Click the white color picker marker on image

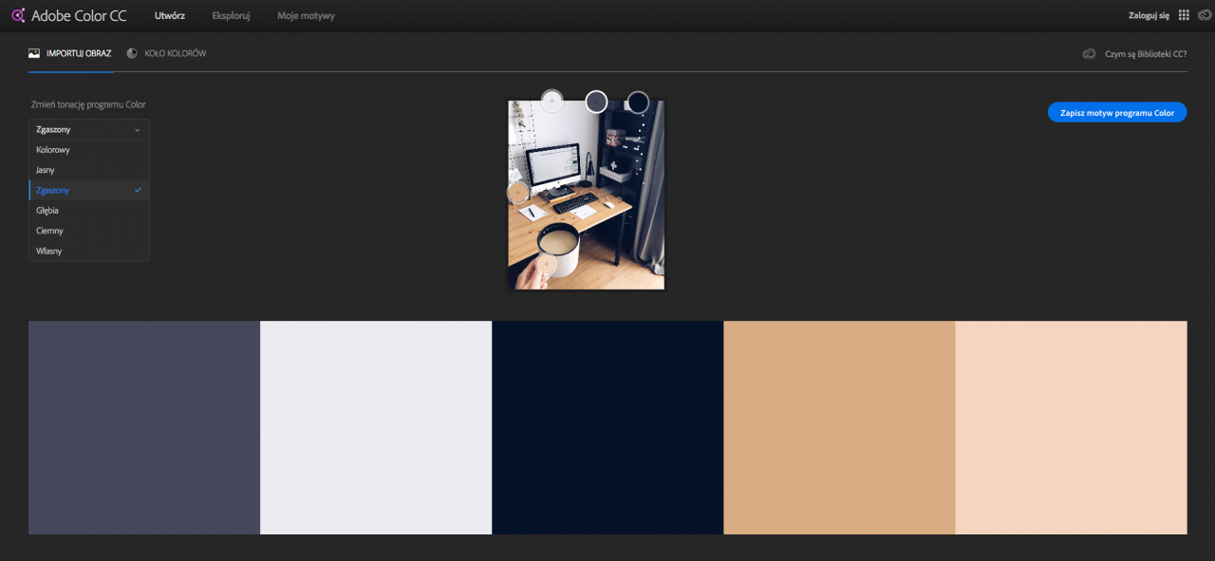(551, 100)
